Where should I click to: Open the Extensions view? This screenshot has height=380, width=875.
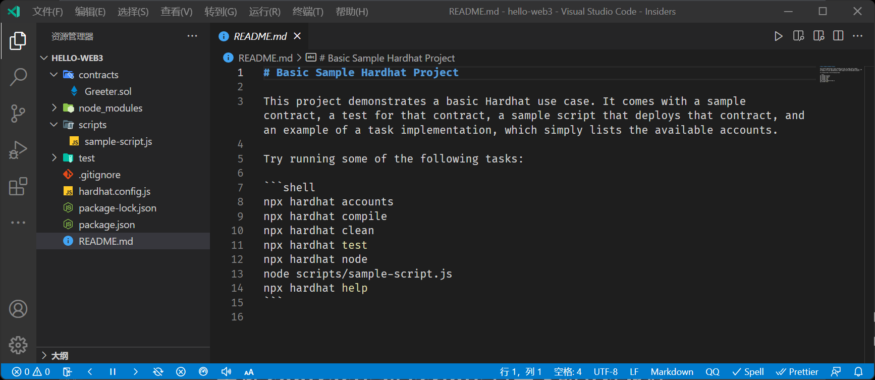tap(18, 186)
